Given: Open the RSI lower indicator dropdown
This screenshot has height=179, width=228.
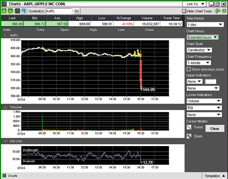Looking at the screenshot, I should point(204,108).
